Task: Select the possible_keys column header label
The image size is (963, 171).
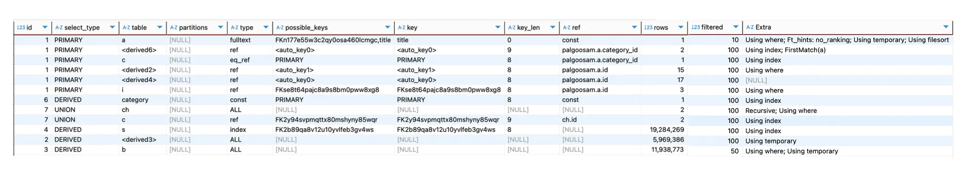Action: [x=307, y=28]
